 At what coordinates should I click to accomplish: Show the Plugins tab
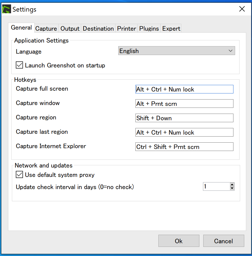(x=149, y=28)
